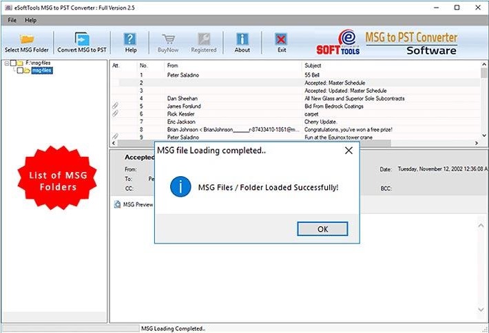Select email from Dan Sheehan
The width and height of the screenshot is (489, 333).
pyautogui.click(x=295, y=98)
